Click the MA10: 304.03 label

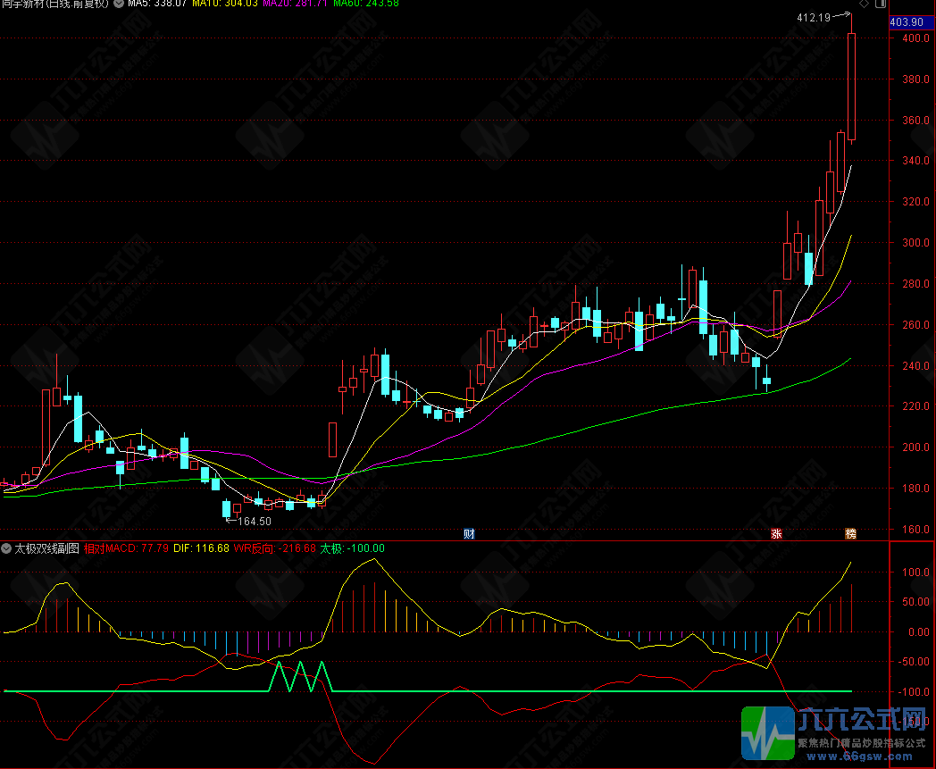225,3
